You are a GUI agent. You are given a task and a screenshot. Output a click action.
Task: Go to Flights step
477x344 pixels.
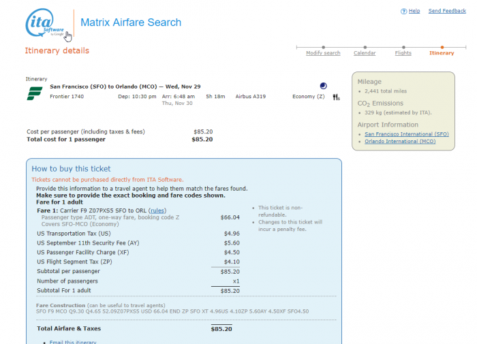click(x=403, y=53)
